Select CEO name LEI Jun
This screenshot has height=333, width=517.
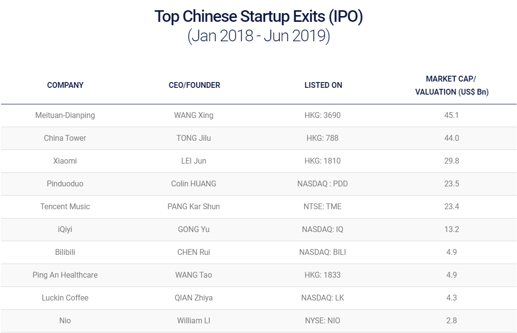click(194, 161)
